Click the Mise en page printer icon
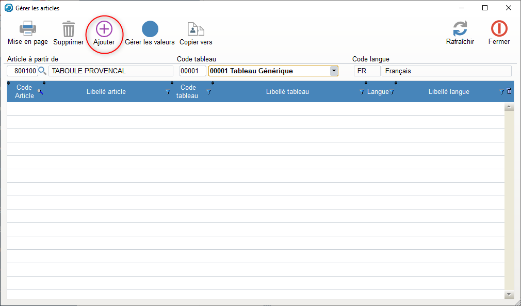The height and width of the screenshot is (306, 521). pyautogui.click(x=27, y=29)
